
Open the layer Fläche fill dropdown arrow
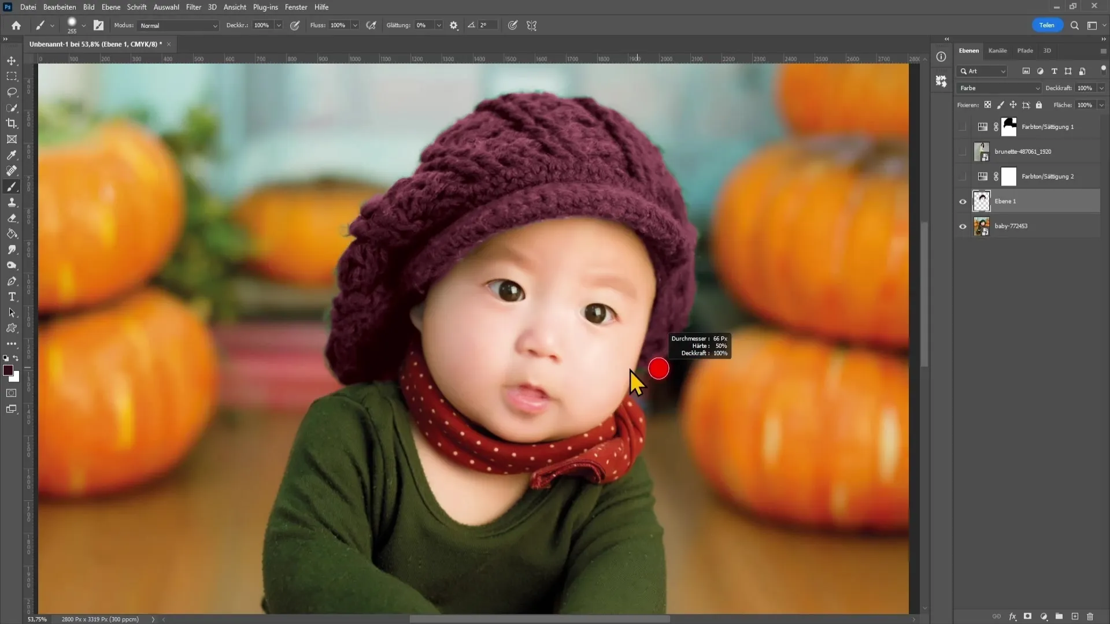coord(1101,105)
